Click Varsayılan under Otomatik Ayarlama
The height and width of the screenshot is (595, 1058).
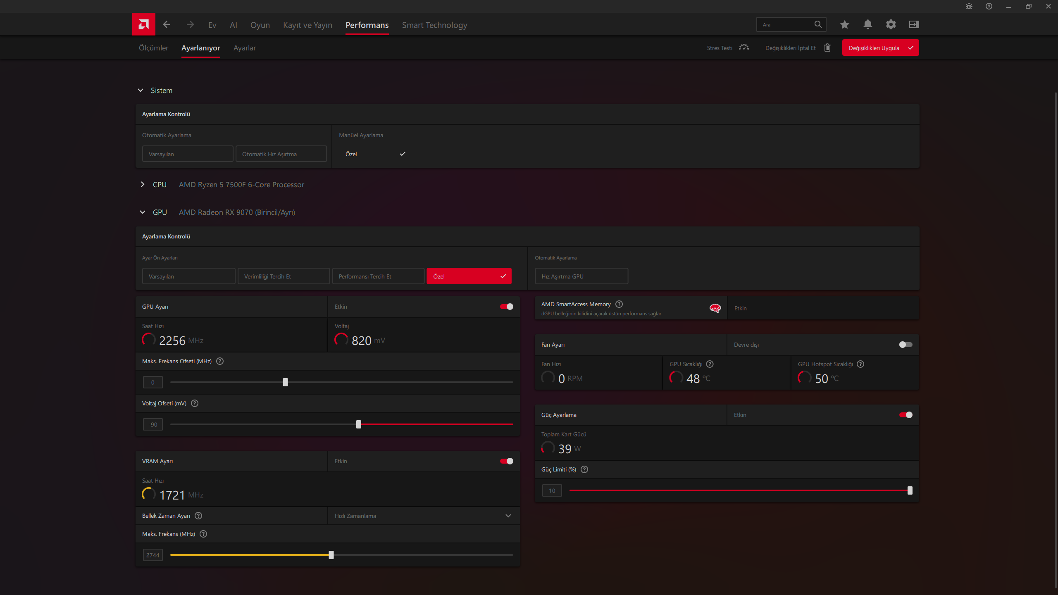tap(188, 154)
